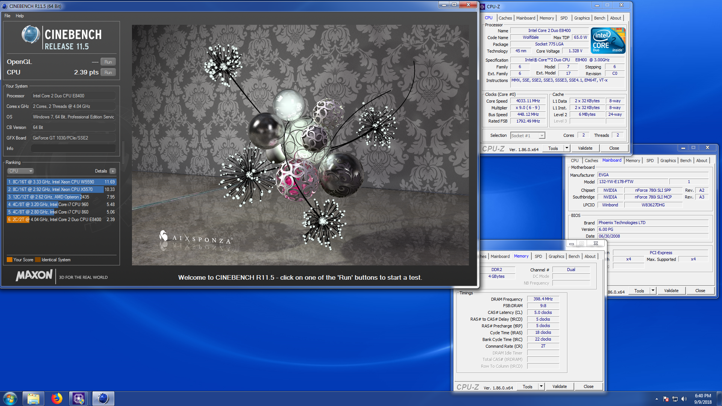The image size is (722, 406).
Task: Expand Tools arrow in Mainboard CPU-Z window
Action: (653, 291)
